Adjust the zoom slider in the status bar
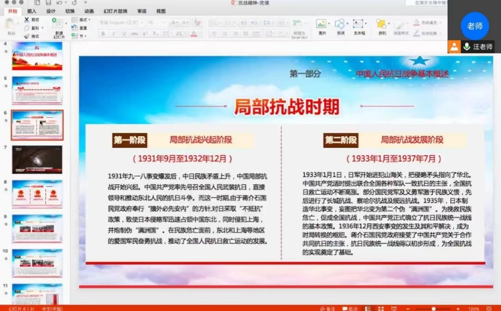 [x=433, y=309]
